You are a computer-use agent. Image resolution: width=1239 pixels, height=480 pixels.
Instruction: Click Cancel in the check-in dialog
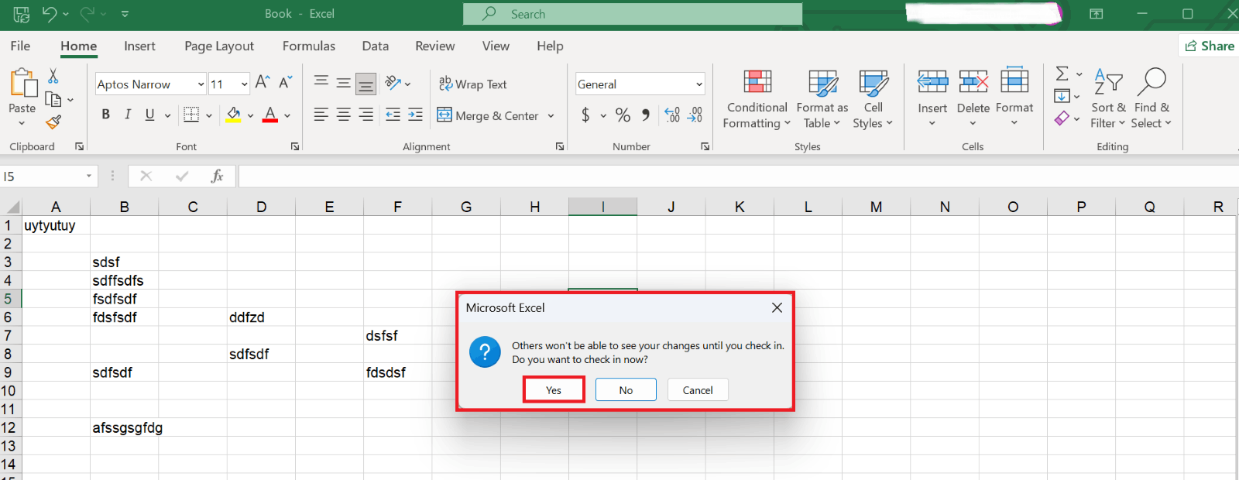[x=698, y=389]
